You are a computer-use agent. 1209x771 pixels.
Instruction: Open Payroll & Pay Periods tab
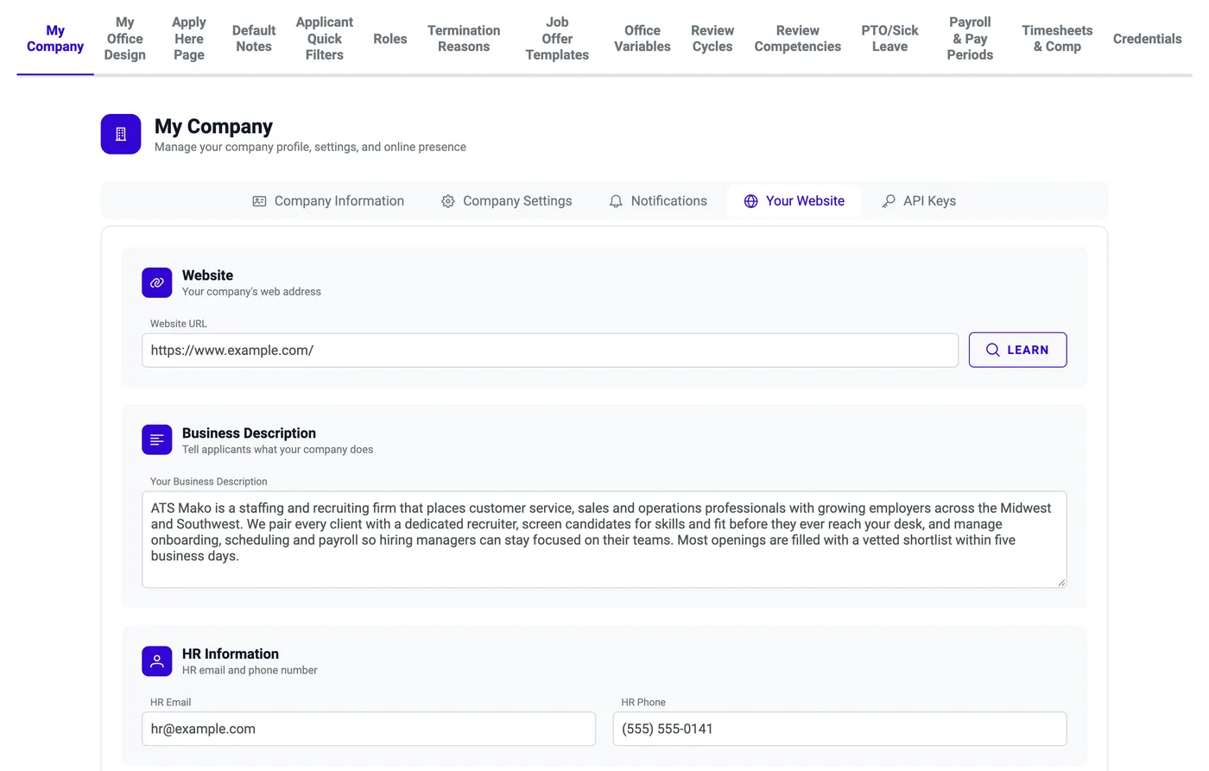970,39
